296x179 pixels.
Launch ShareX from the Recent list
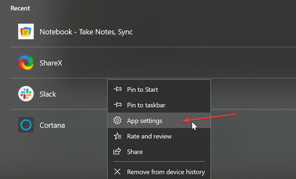(x=153, y=63)
